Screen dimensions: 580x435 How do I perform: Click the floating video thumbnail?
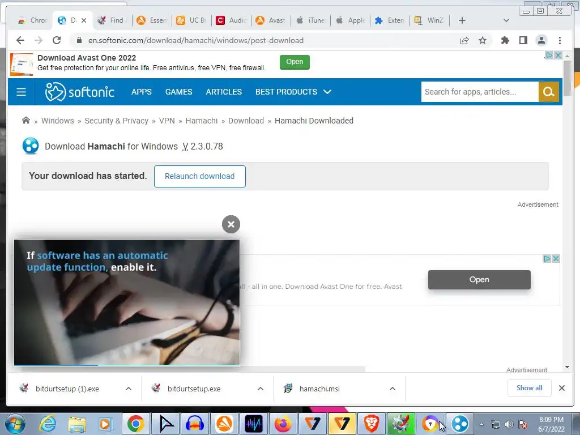127,302
